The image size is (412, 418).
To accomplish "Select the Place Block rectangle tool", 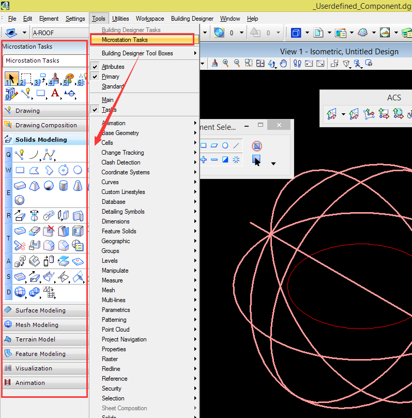I will pos(20,170).
